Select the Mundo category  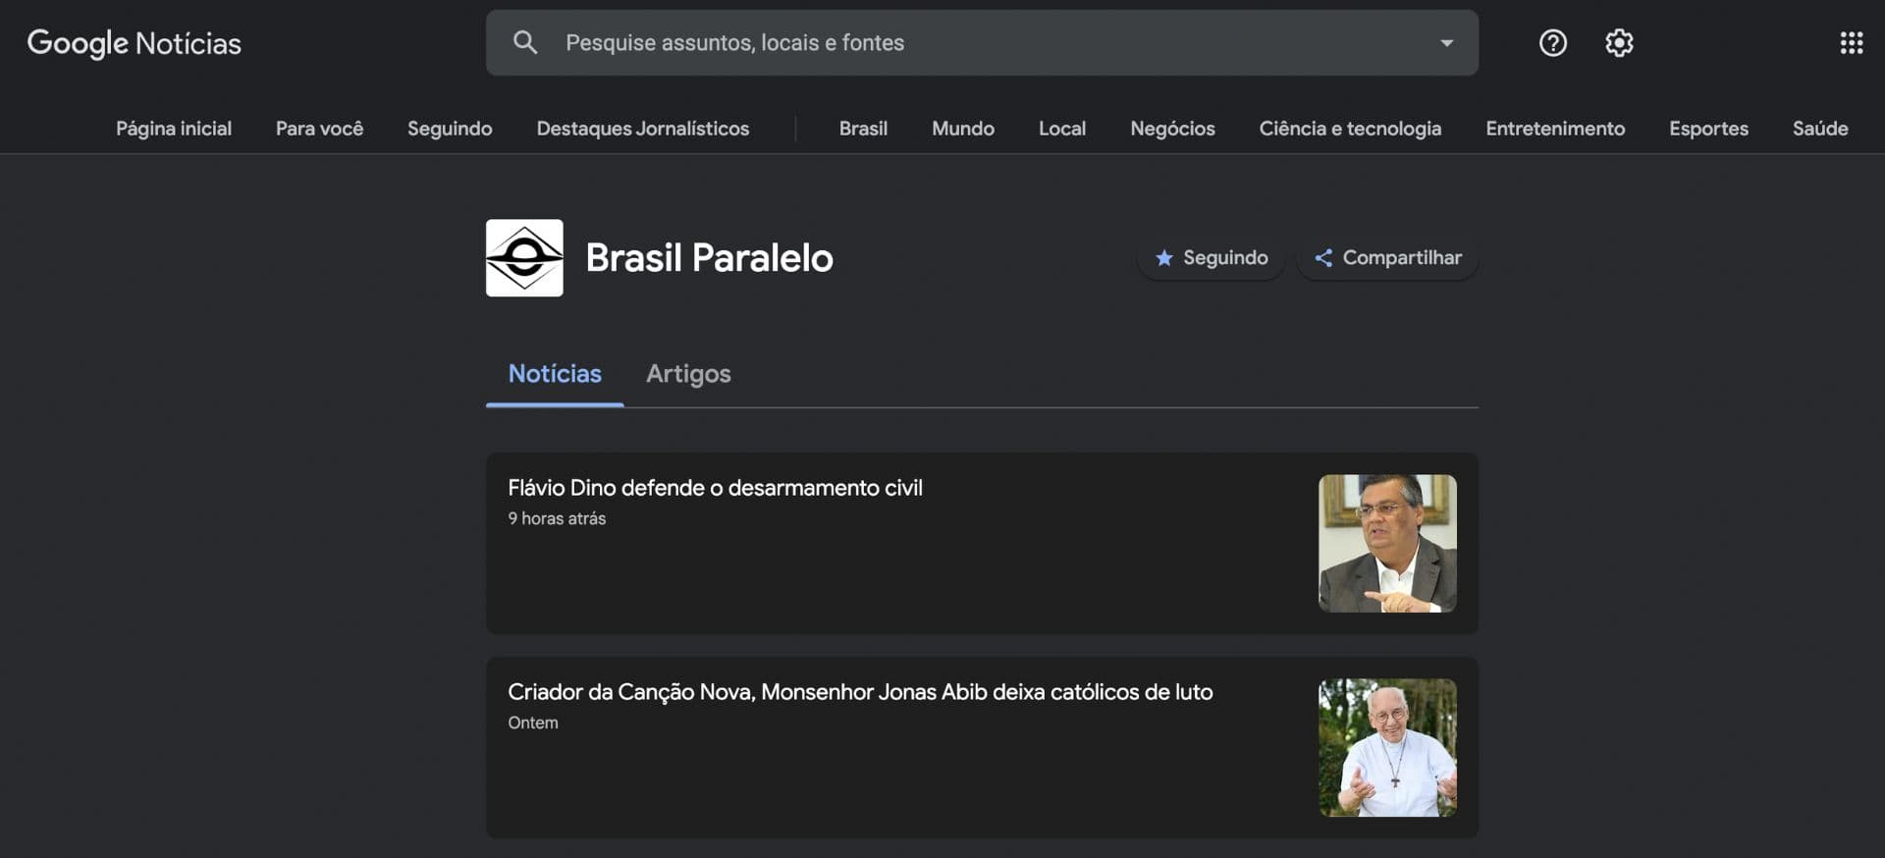click(963, 129)
